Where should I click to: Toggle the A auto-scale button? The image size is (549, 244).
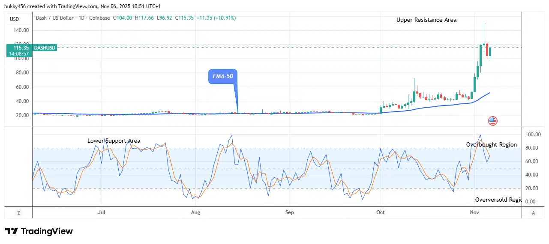[x=534, y=212]
